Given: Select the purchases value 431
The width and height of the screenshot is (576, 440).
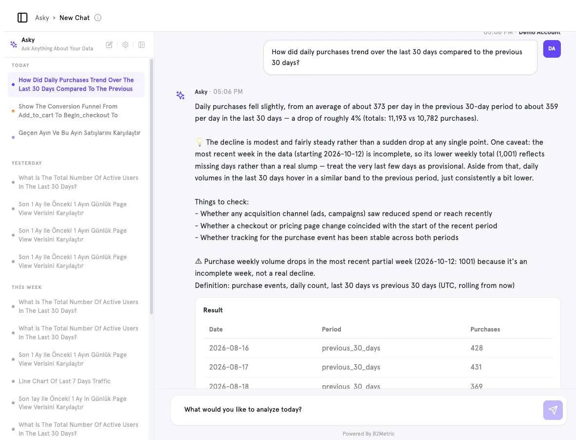Looking at the screenshot, I should click(476, 367).
